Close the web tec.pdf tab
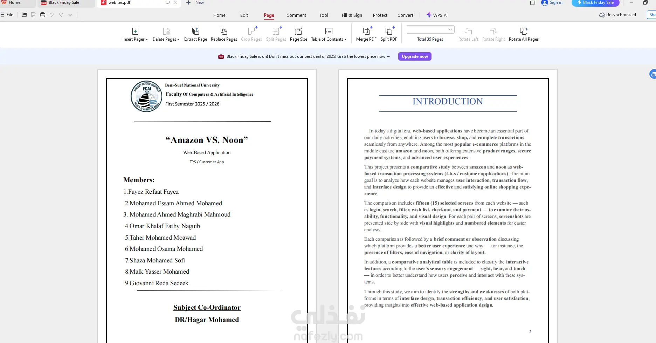Viewport: 656px width, 343px height. pos(175,2)
